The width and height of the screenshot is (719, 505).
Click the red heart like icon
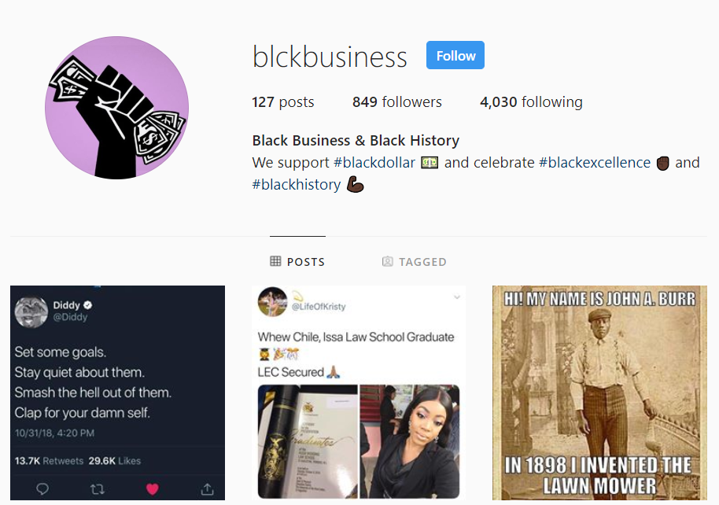[x=153, y=489]
